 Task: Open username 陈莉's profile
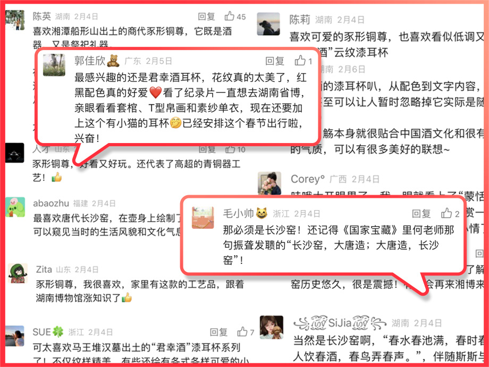(x=300, y=20)
